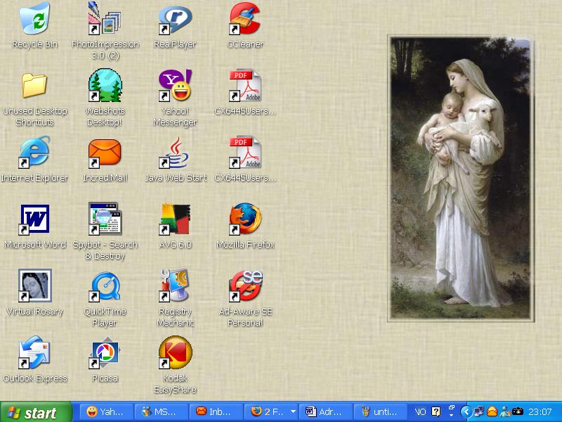Click the NO language bar indicator
This screenshot has width=562, height=422.
419,411
